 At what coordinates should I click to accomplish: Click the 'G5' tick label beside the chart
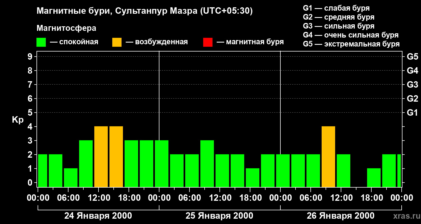[x=413, y=57]
